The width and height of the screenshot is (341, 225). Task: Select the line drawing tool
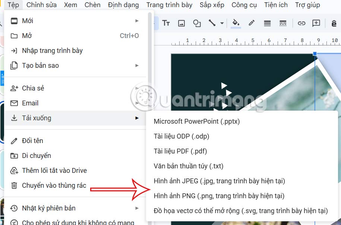click(x=212, y=23)
